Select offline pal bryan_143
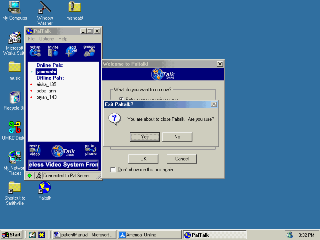 (x=46, y=97)
